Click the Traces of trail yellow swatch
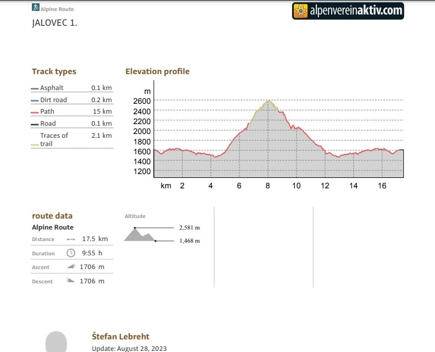Screen dimensions: 435x352 tap(35, 145)
